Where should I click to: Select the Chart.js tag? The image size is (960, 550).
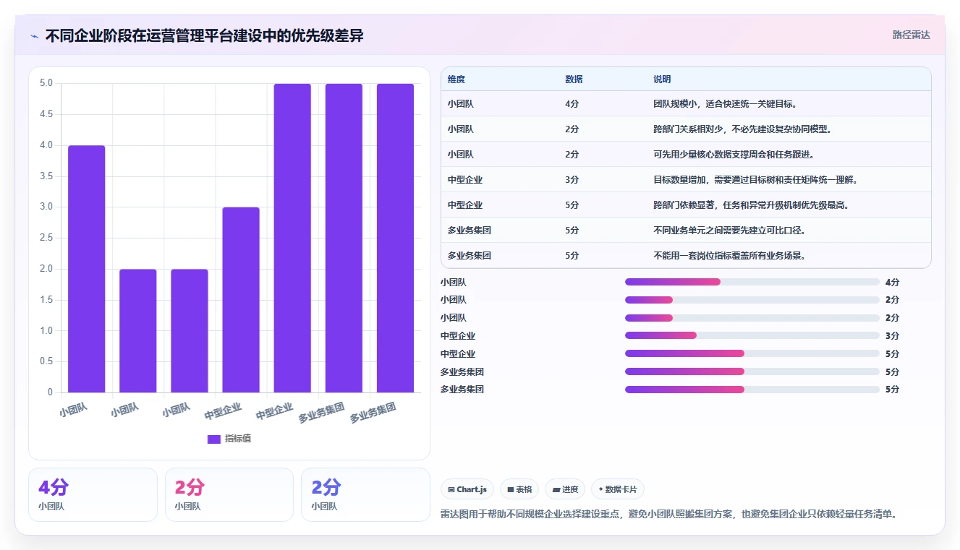(x=467, y=489)
